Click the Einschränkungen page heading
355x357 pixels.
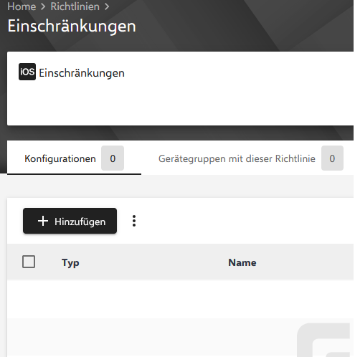click(x=72, y=26)
